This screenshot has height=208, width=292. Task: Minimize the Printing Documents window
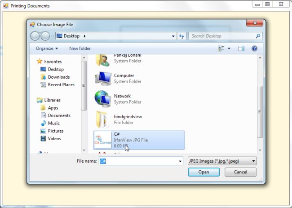pyautogui.click(x=257, y=4)
